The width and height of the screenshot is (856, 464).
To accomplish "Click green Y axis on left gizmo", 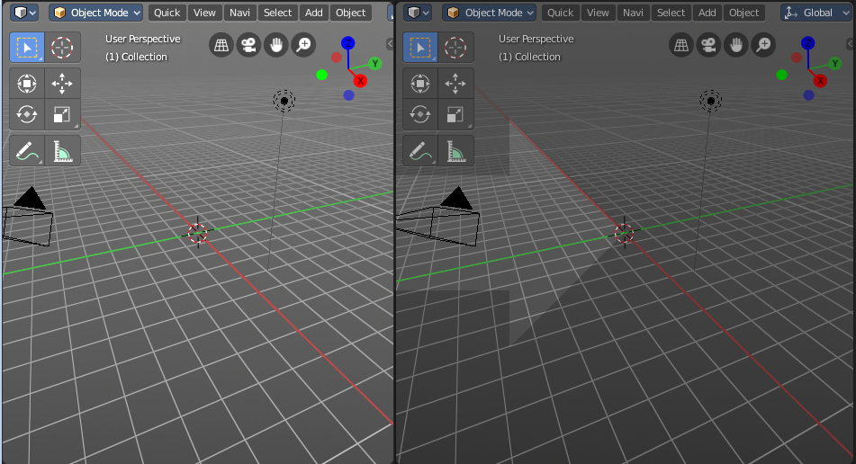I will 375,64.
